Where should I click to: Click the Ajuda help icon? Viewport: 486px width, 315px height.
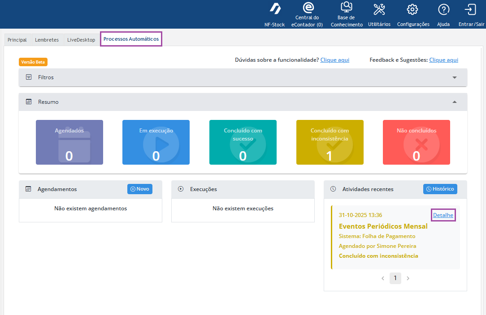[x=443, y=9]
